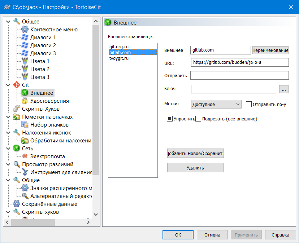Click the merge icon of Инструмент для слияния
This screenshot has height=243, width=299.
point(25,172)
